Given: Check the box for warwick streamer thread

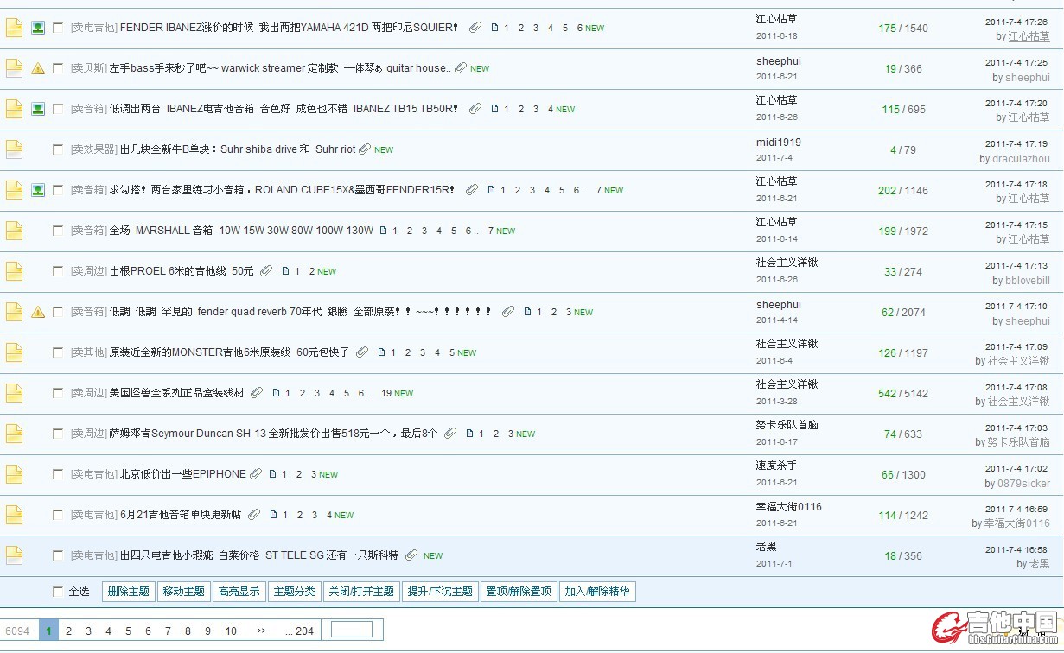Looking at the screenshot, I should (x=58, y=68).
